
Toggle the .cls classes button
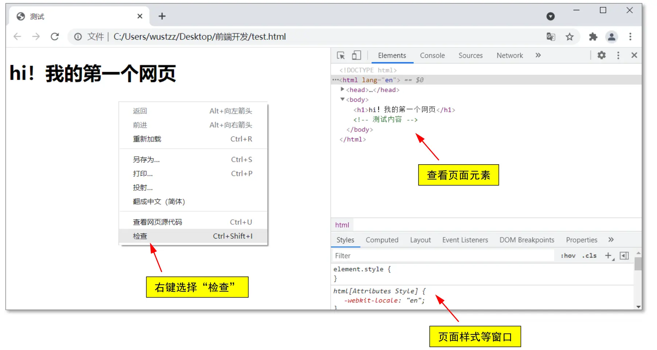(590, 256)
